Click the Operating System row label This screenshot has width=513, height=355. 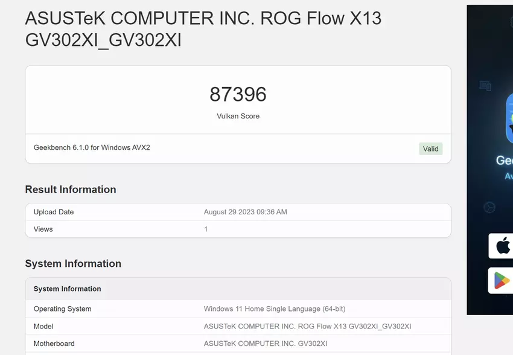click(63, 309)
